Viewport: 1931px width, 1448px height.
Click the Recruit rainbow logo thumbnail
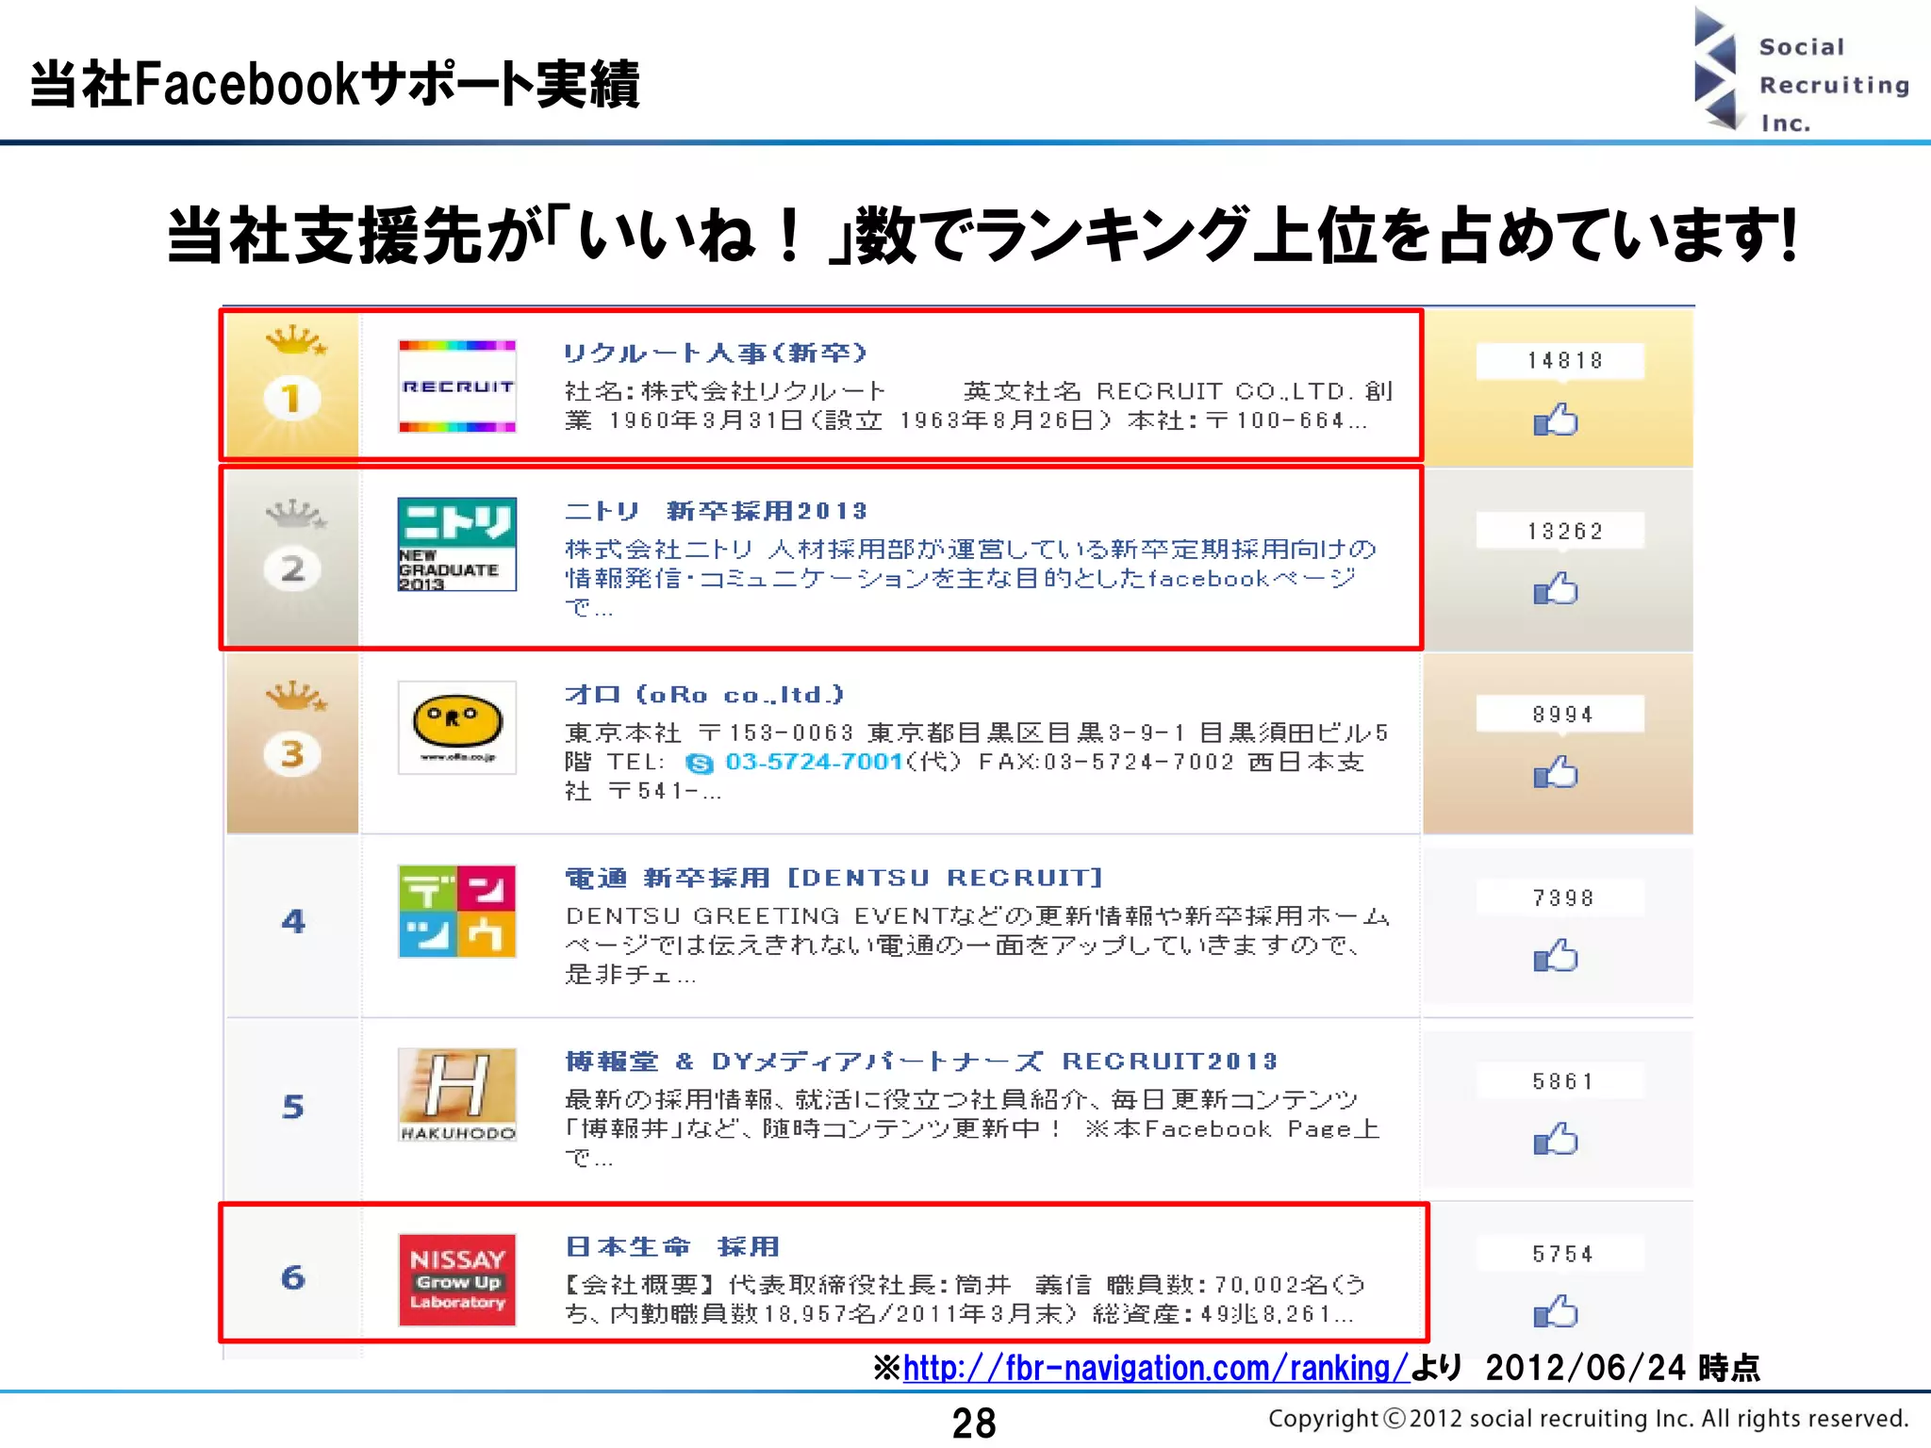tap(457, 387)
